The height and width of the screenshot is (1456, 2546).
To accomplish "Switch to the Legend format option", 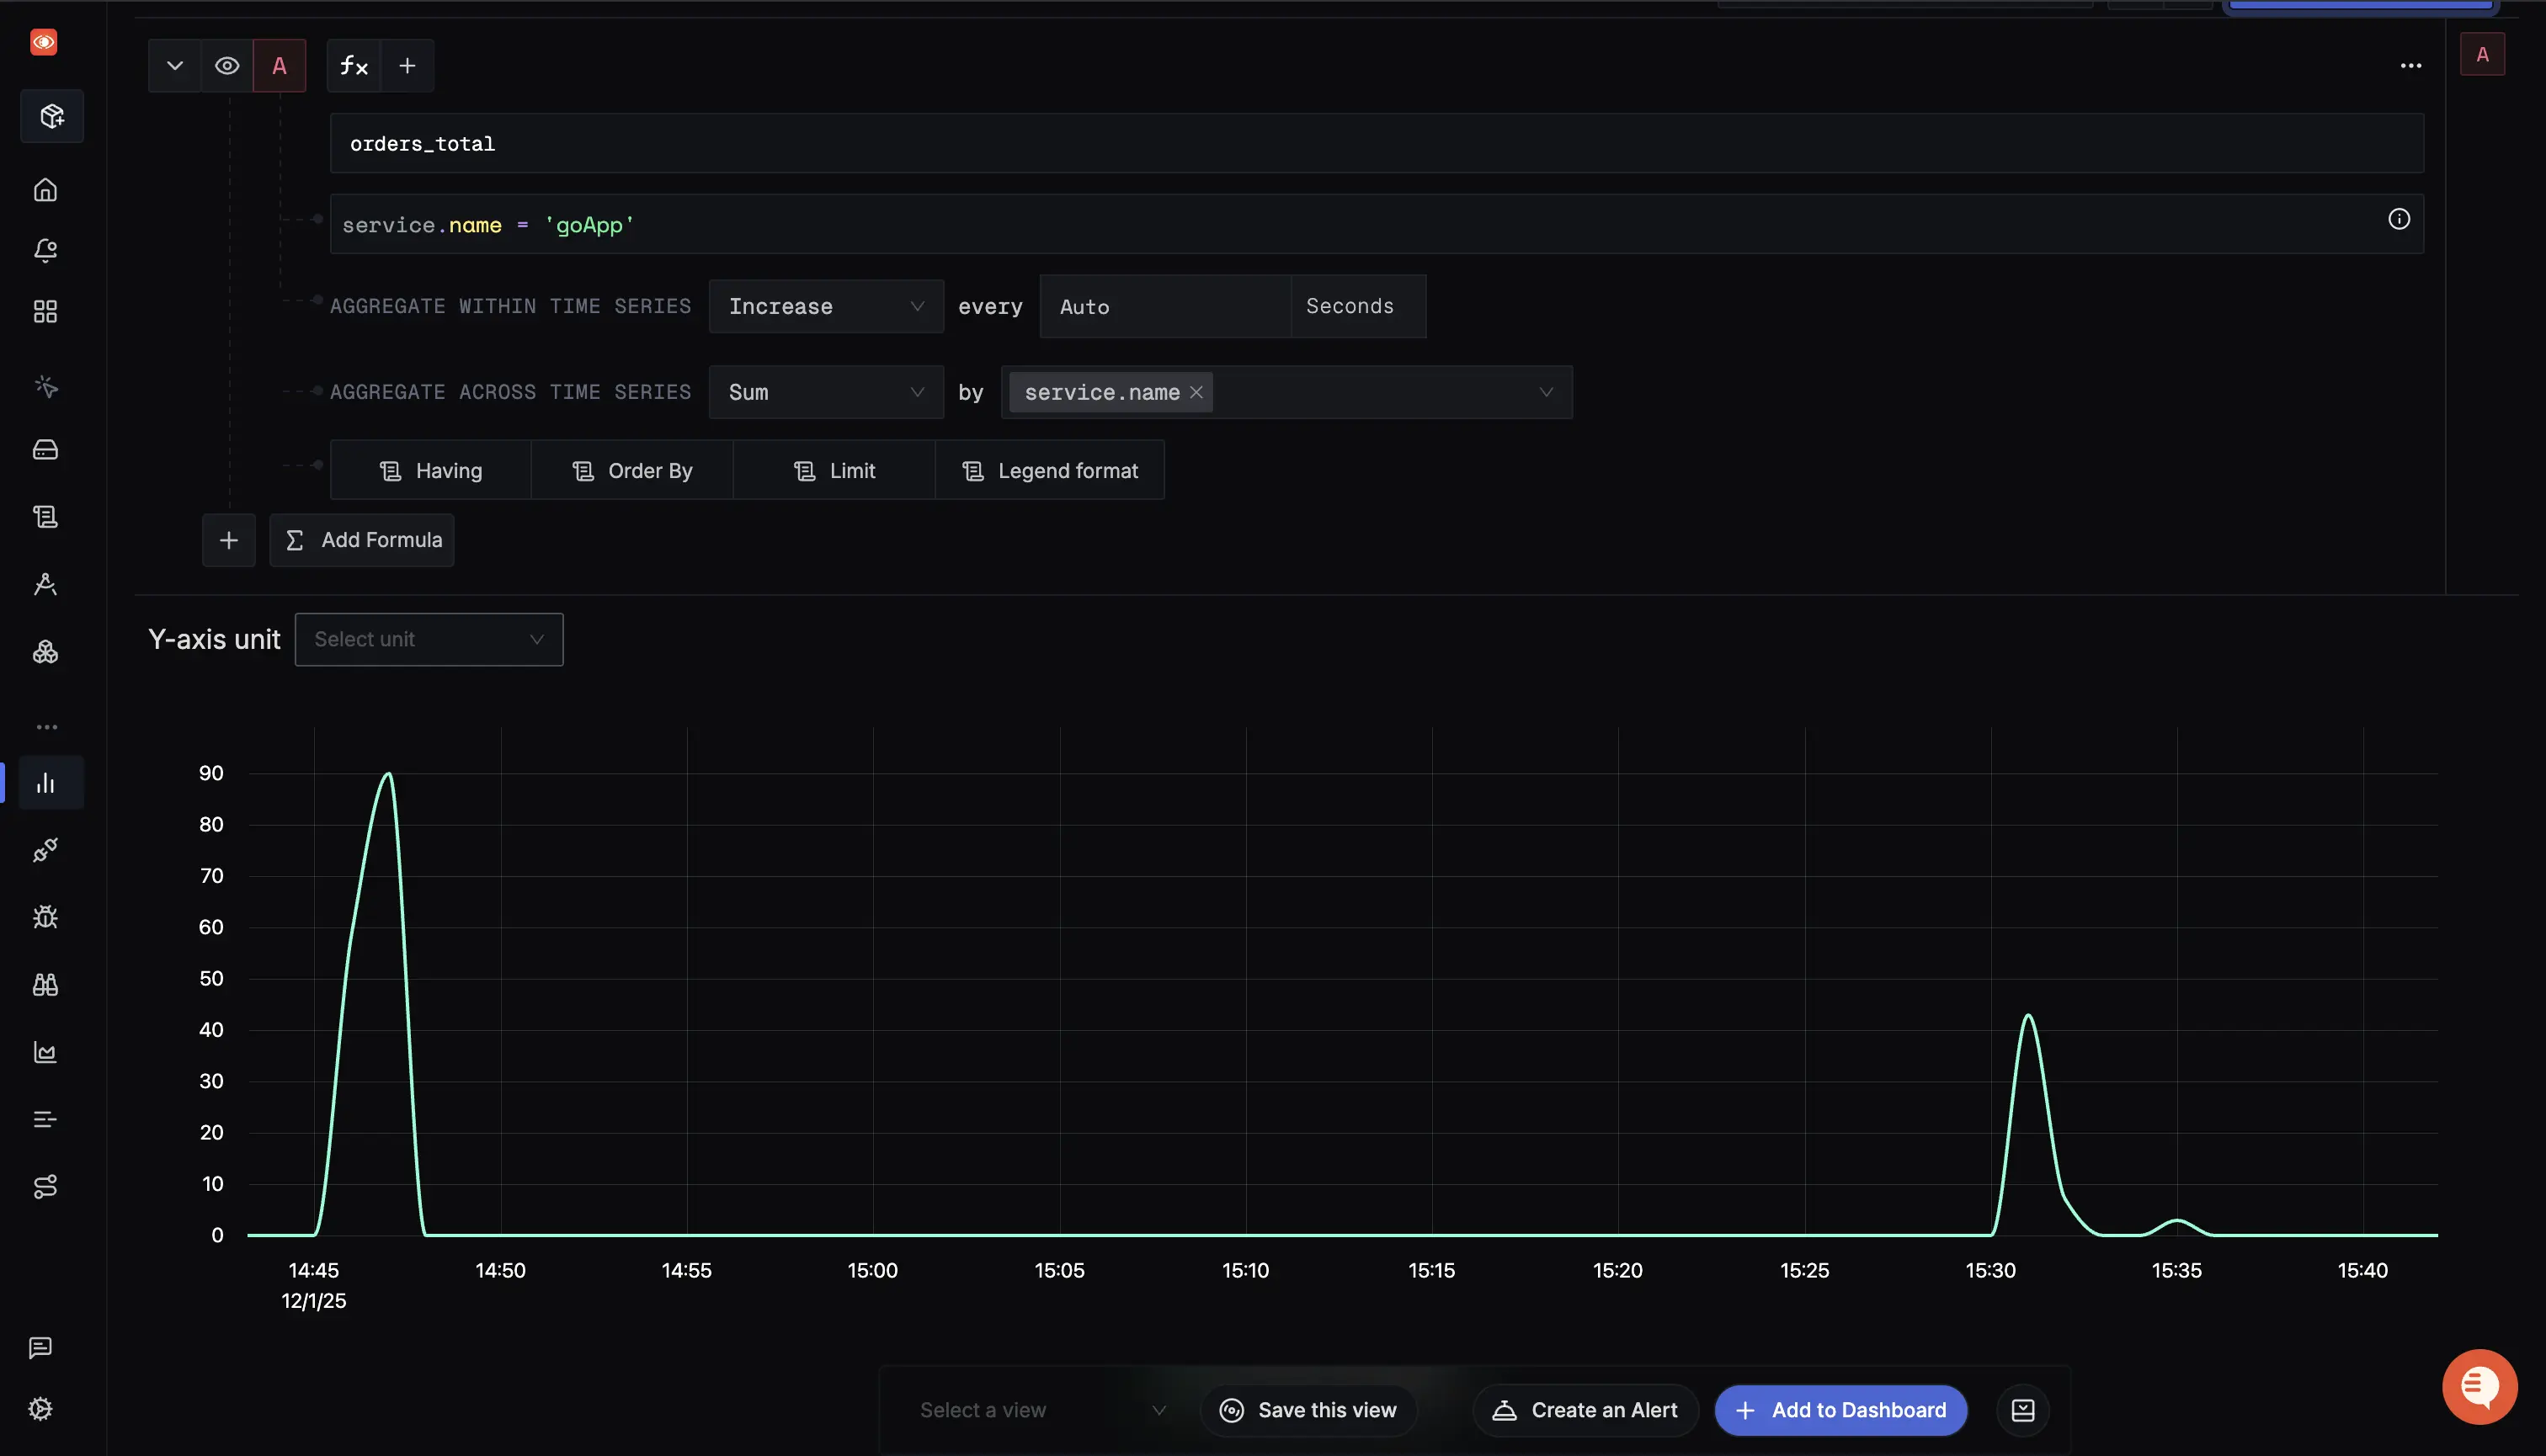I will (x=1051, y=470).
